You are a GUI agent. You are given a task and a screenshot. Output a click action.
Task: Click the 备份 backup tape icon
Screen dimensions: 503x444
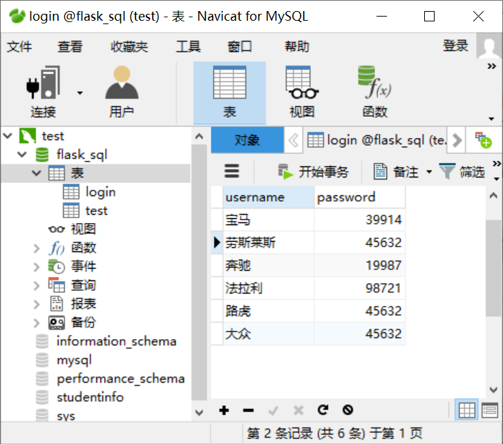[57, 322]
